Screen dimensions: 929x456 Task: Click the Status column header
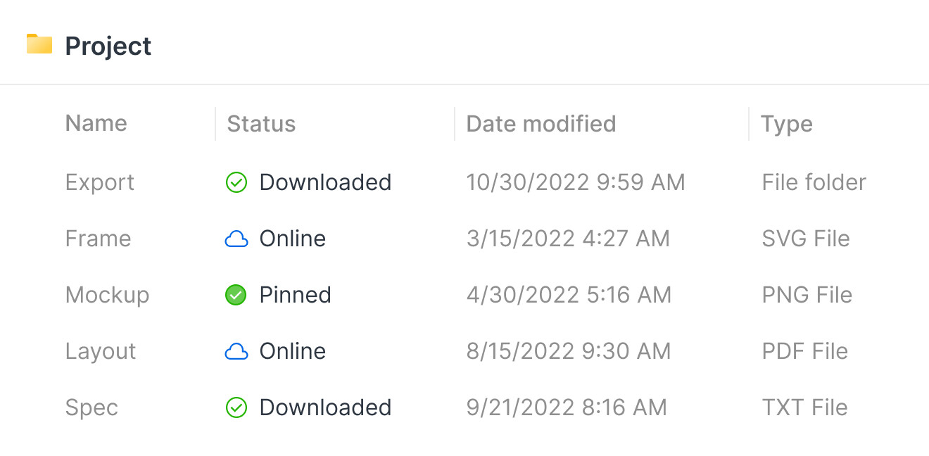[x=260, y=123]
